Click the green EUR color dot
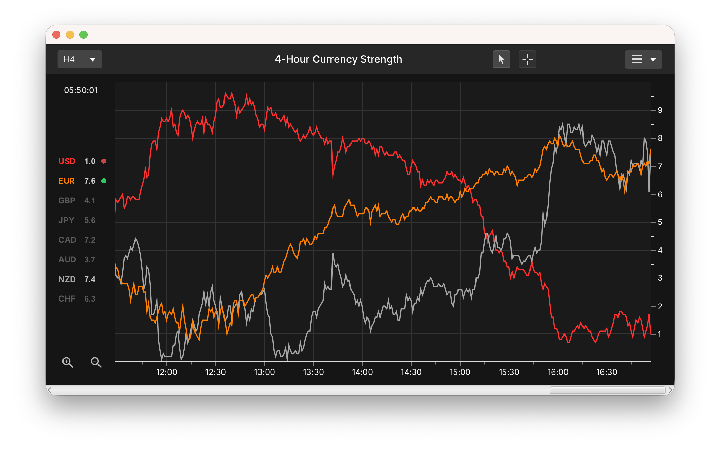 click(104, 181)
